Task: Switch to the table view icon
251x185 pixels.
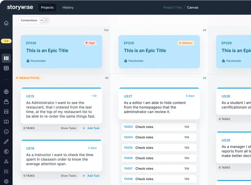Action: pyautogui.click(x=6, y=68)
